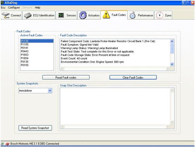The width and height of the screenshot is (195, 147).
Task: Click fault description vertical scrollbar thumb
Action: pos(172,48)
